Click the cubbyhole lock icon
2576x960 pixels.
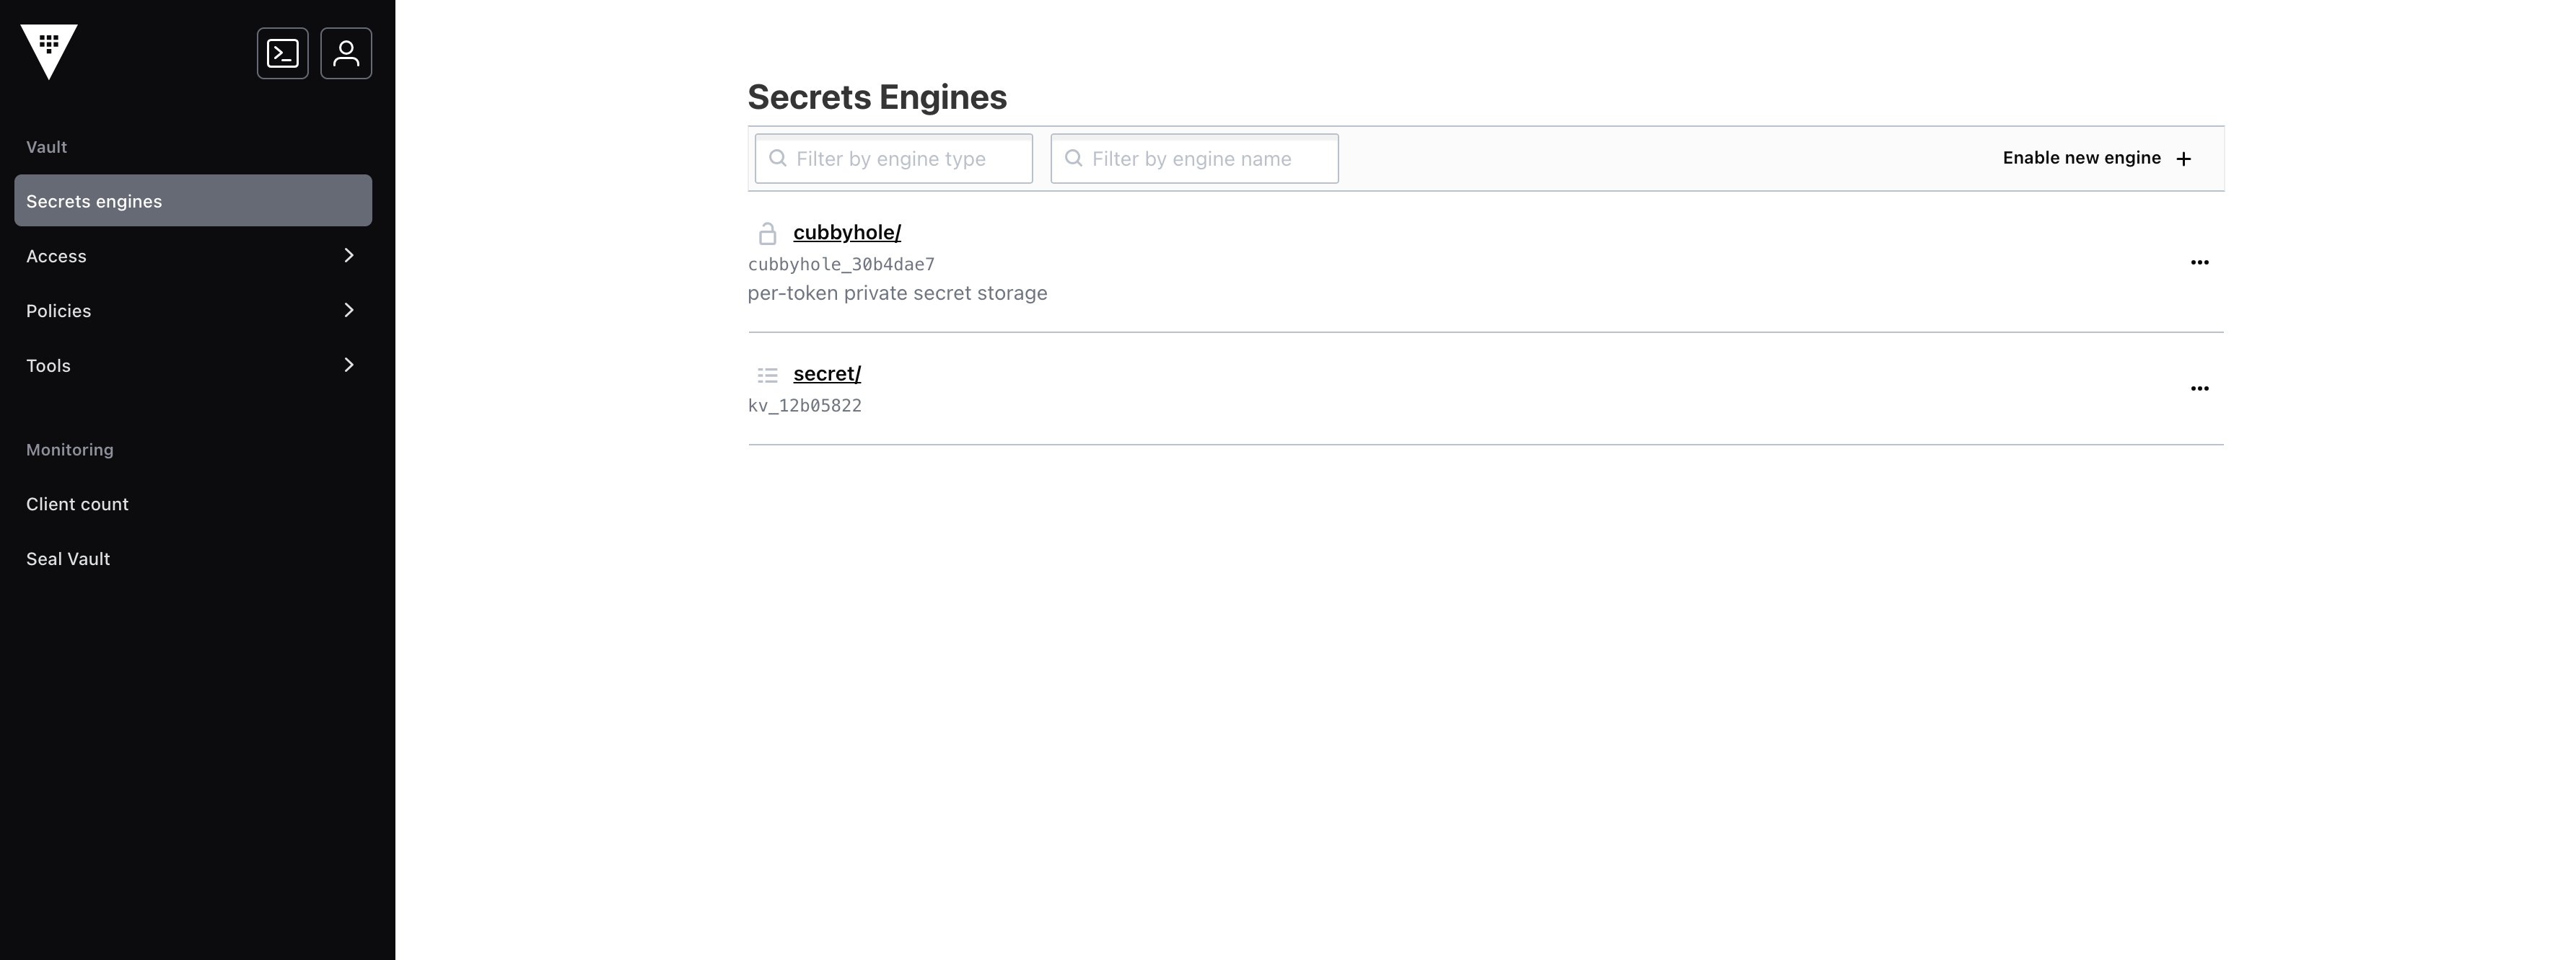point(767,234)
